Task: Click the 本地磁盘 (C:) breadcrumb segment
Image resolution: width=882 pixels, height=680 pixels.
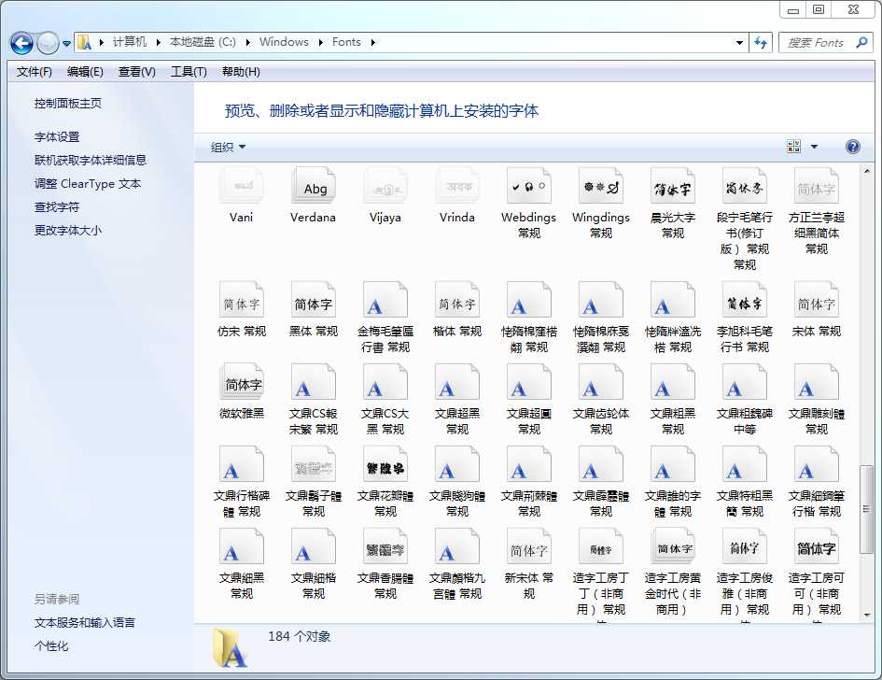Action: click(x=203, y=42)
